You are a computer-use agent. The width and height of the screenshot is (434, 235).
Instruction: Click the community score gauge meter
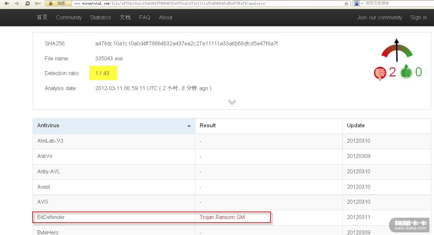397,51
